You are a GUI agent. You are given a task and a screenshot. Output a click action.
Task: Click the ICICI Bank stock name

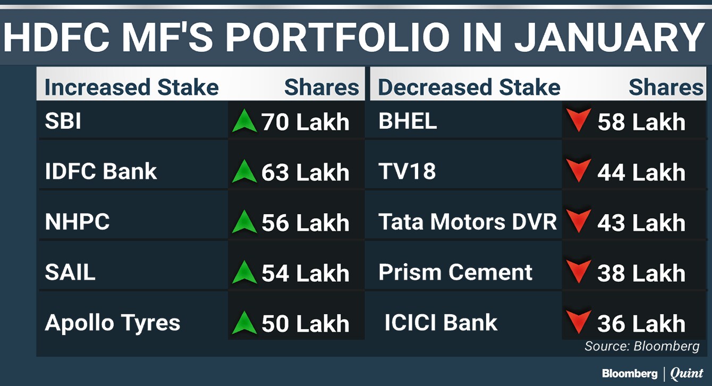[441, 323]
